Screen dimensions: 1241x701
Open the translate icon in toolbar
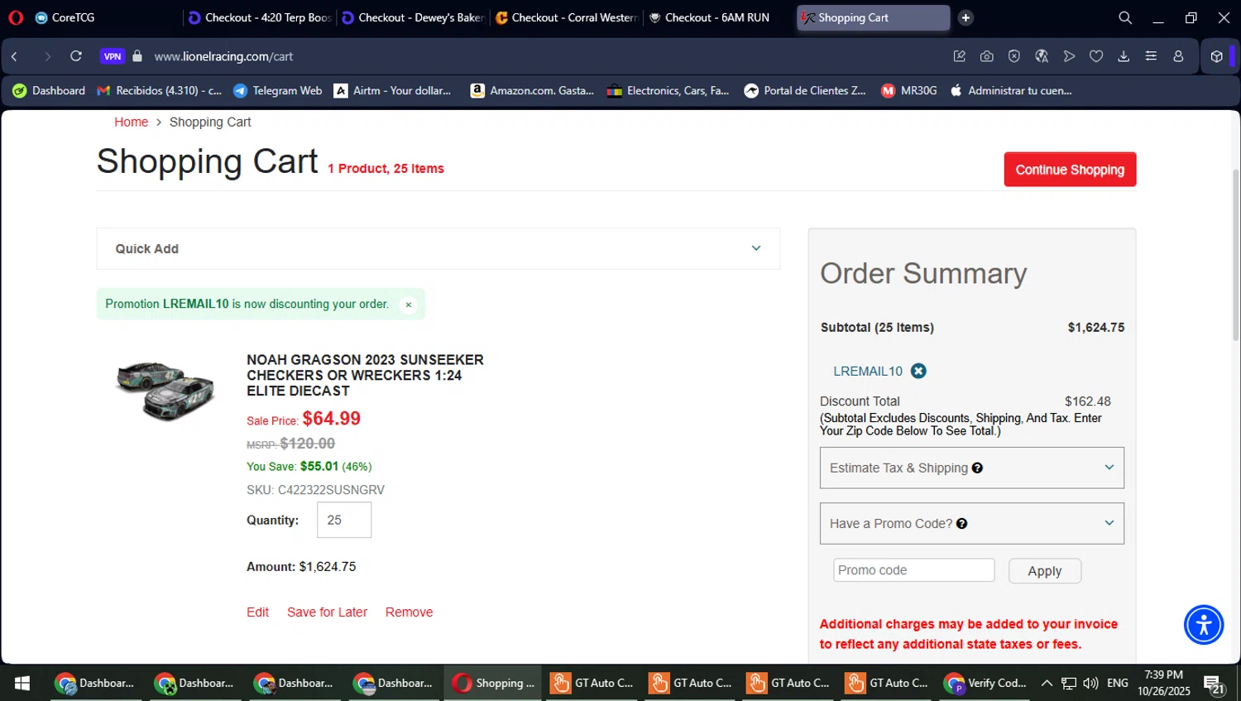pos(1042,56)
